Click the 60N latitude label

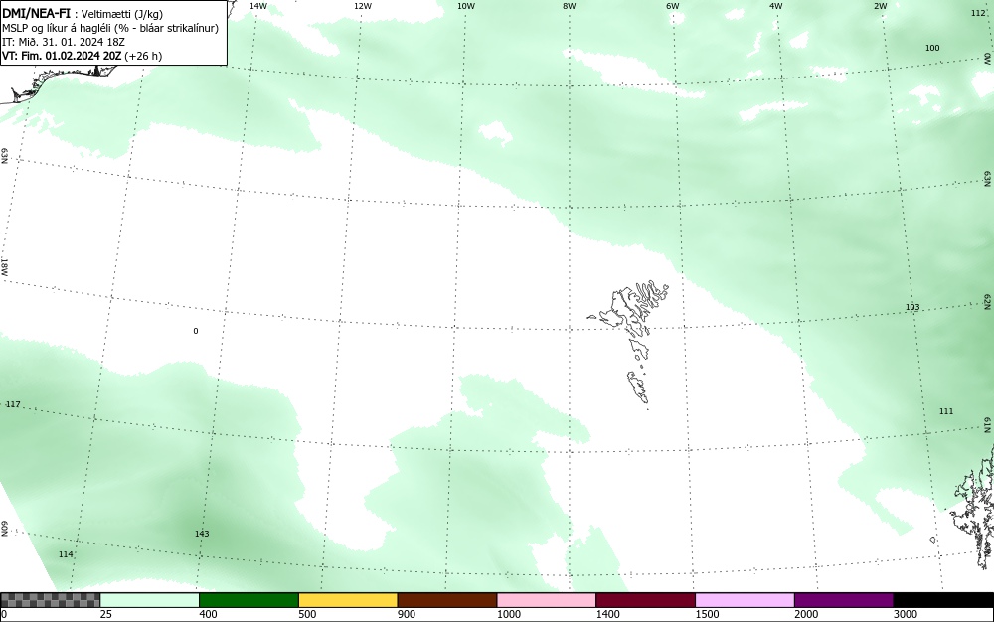[4, 529]
